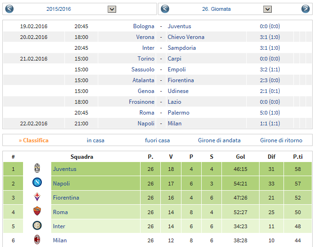315x247 pixels.
Task: Click the Milan club crest
Action: tap(37, 239)
